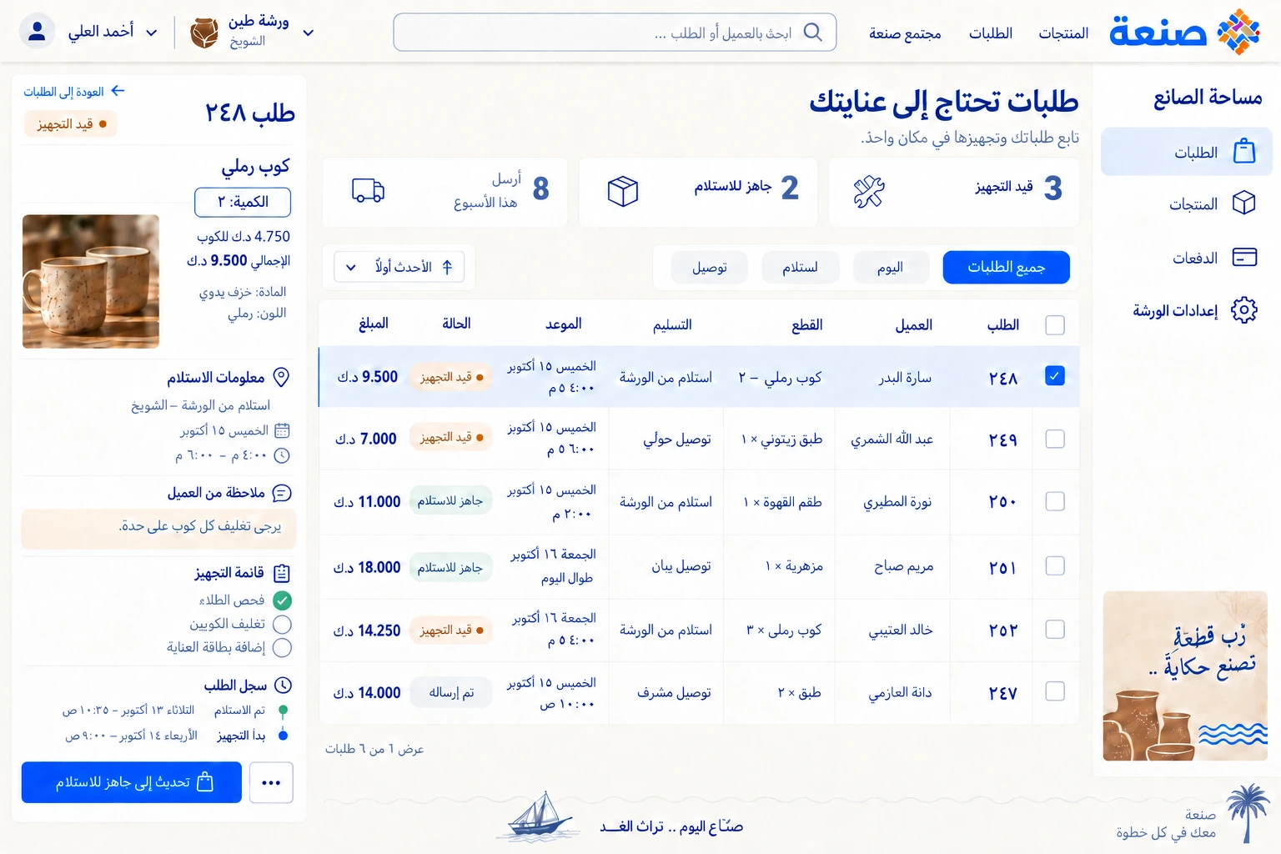Open the الكمية quantity box
Screen dimensions: 1281x854
point(243,202)
